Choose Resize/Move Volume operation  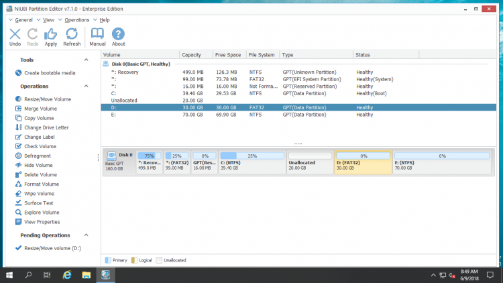point(43,99)
